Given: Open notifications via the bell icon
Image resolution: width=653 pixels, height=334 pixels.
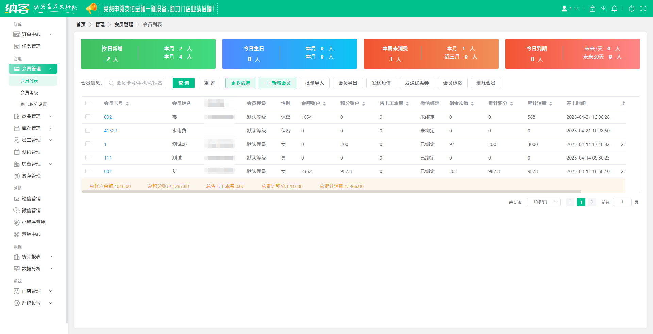Looking at the screenshot, I should tap(614, 9).
